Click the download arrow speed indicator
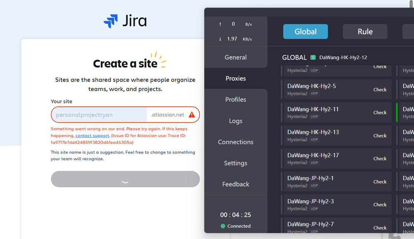 220,39
